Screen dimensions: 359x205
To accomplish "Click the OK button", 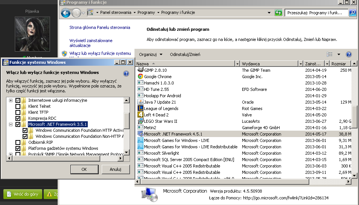I will [x=84, y=169].
